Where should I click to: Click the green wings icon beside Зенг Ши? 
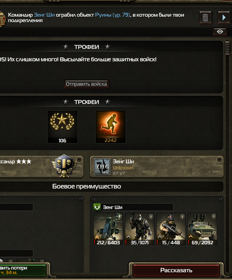(x=97, y=207)
